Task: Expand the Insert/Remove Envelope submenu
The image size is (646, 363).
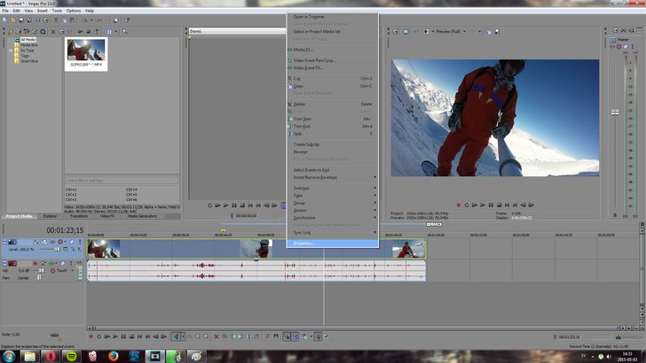Action: pos(314,177)
